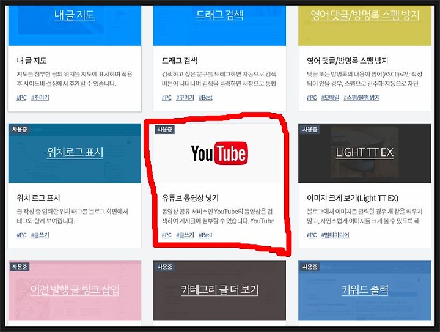The width and height of the screenshot is (440, 332).
Task: Open the 키워드 출력 banner link
Action: tap(365, 290)
